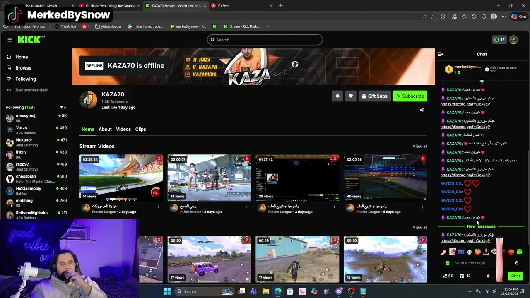Open Edge profile icon

tap(494, 17)
